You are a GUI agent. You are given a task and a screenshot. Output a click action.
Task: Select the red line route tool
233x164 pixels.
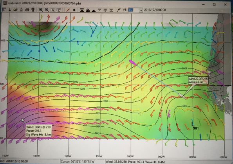coord(68,10)
